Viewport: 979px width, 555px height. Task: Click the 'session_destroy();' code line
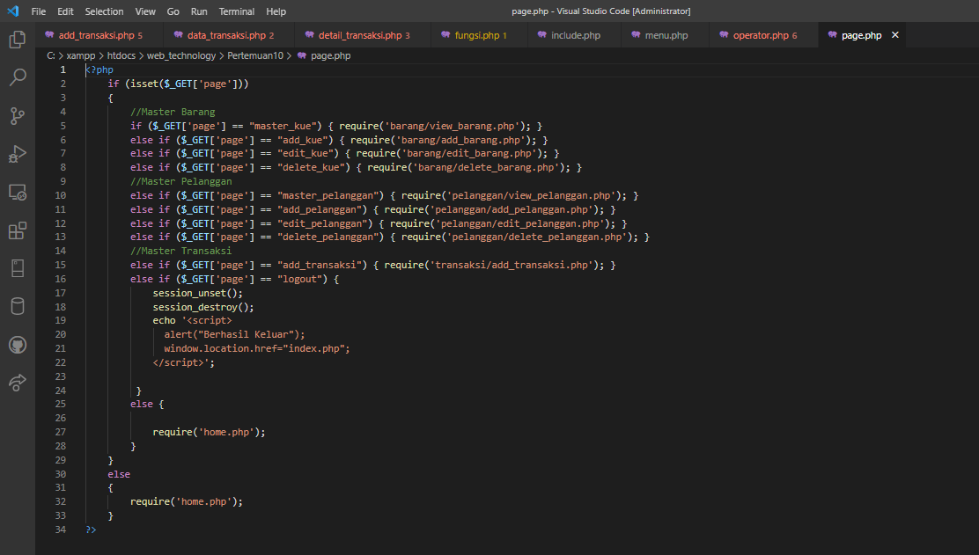(203, 307)
